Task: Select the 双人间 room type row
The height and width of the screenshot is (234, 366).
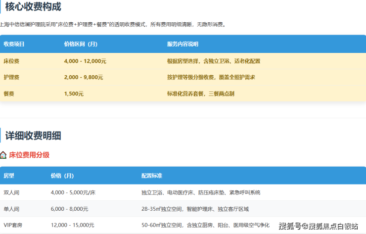Action: coord(11,192)
